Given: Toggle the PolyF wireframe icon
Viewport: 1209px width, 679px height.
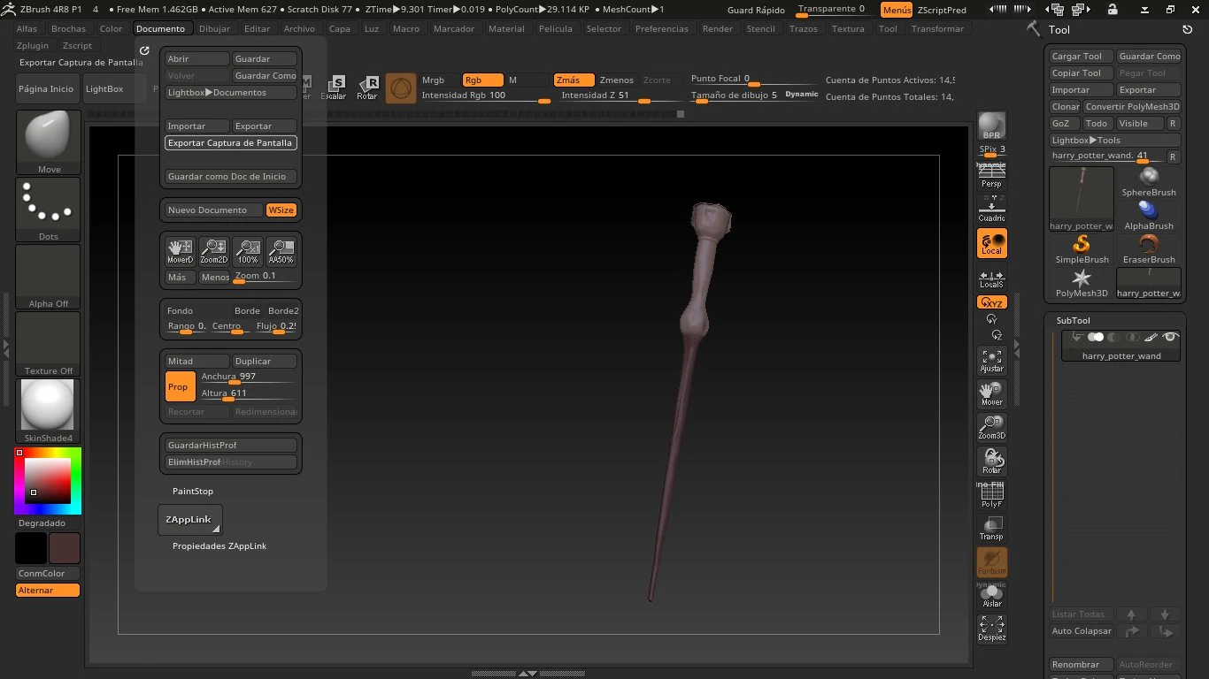Looking at the screenshot, I should [991, 495].
